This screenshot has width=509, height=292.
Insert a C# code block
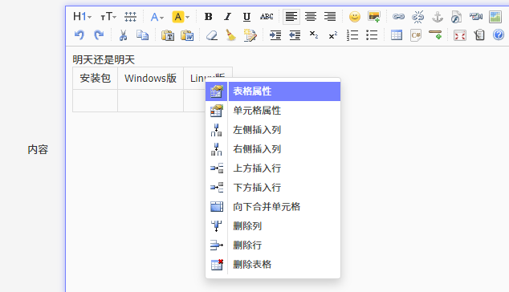[416, 35]
